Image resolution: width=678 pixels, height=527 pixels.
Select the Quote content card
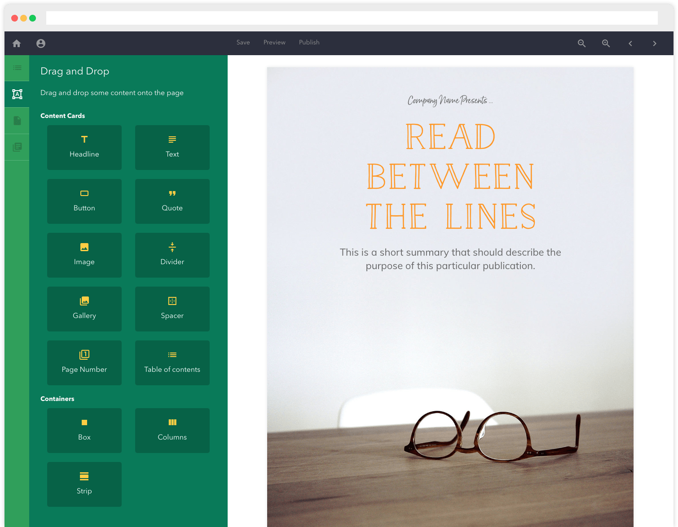[172, 201]
